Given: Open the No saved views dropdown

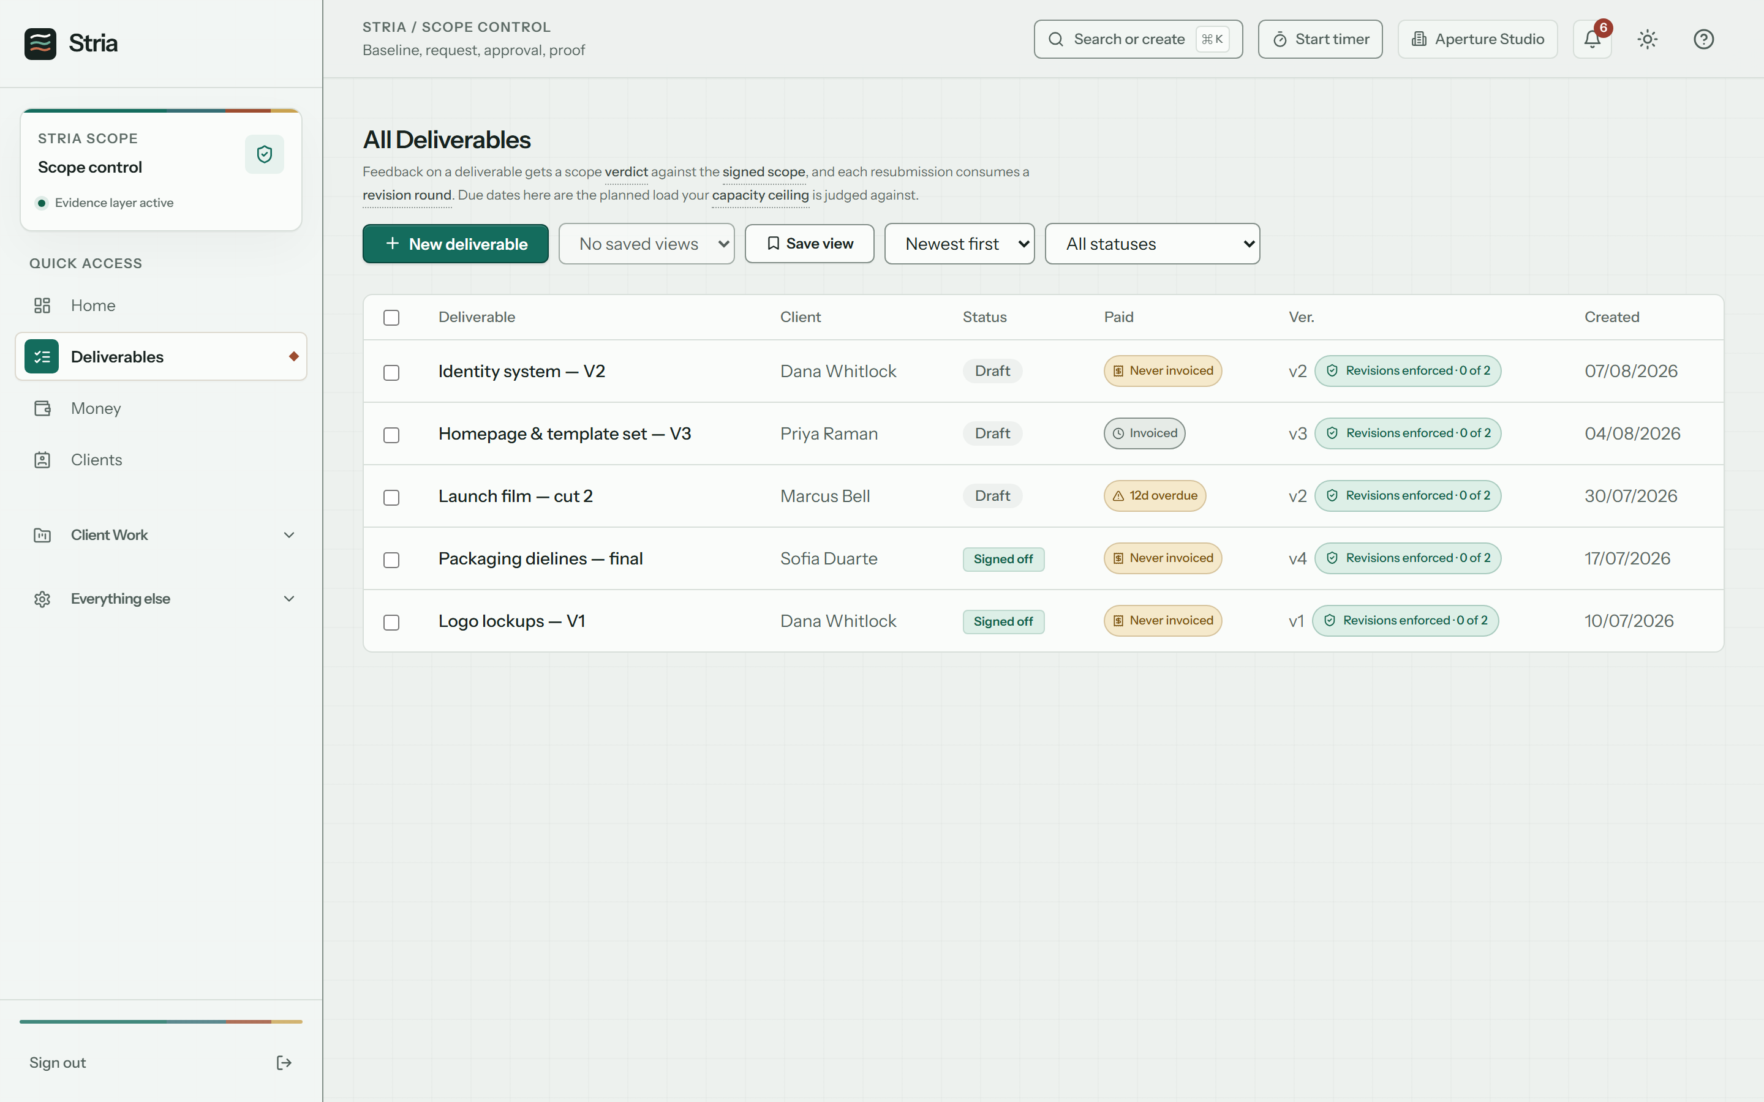Looking at the screenshot, I should point(647,244).
